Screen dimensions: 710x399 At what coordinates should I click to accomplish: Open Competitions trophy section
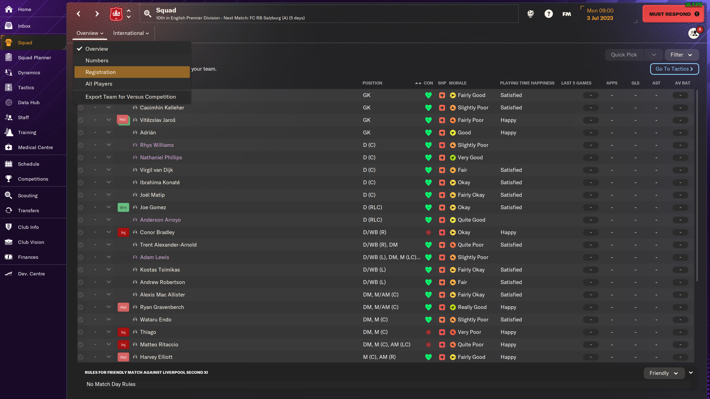tap(33, 179)
